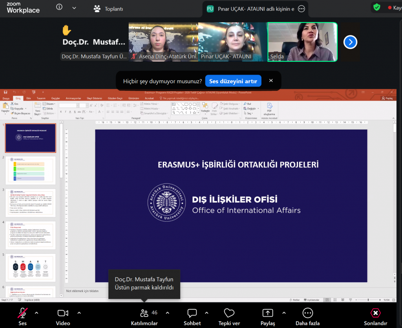402x328 pixels.
Task: Open dropdown chevron beside info icon
Action: click(74, 7)
